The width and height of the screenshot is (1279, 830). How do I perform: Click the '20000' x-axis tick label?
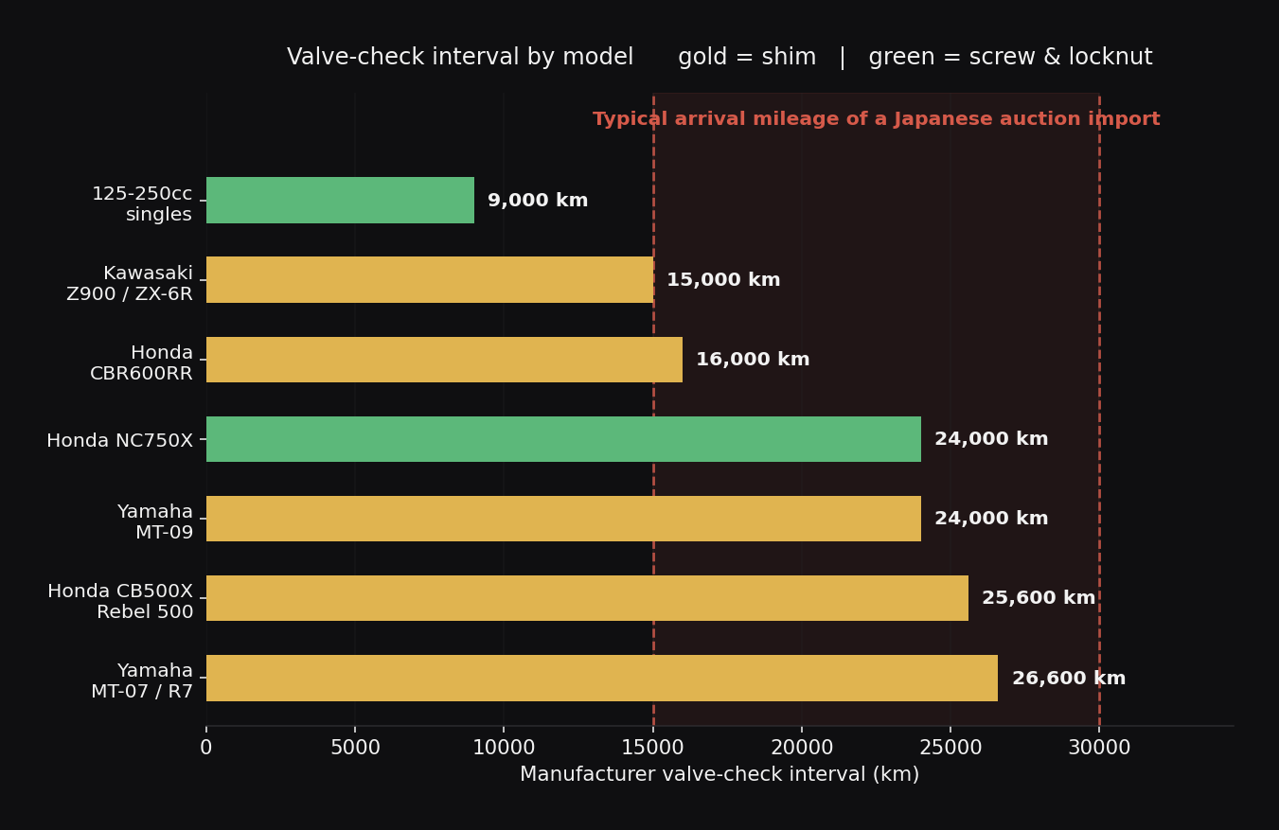click(x=802, y=748)
